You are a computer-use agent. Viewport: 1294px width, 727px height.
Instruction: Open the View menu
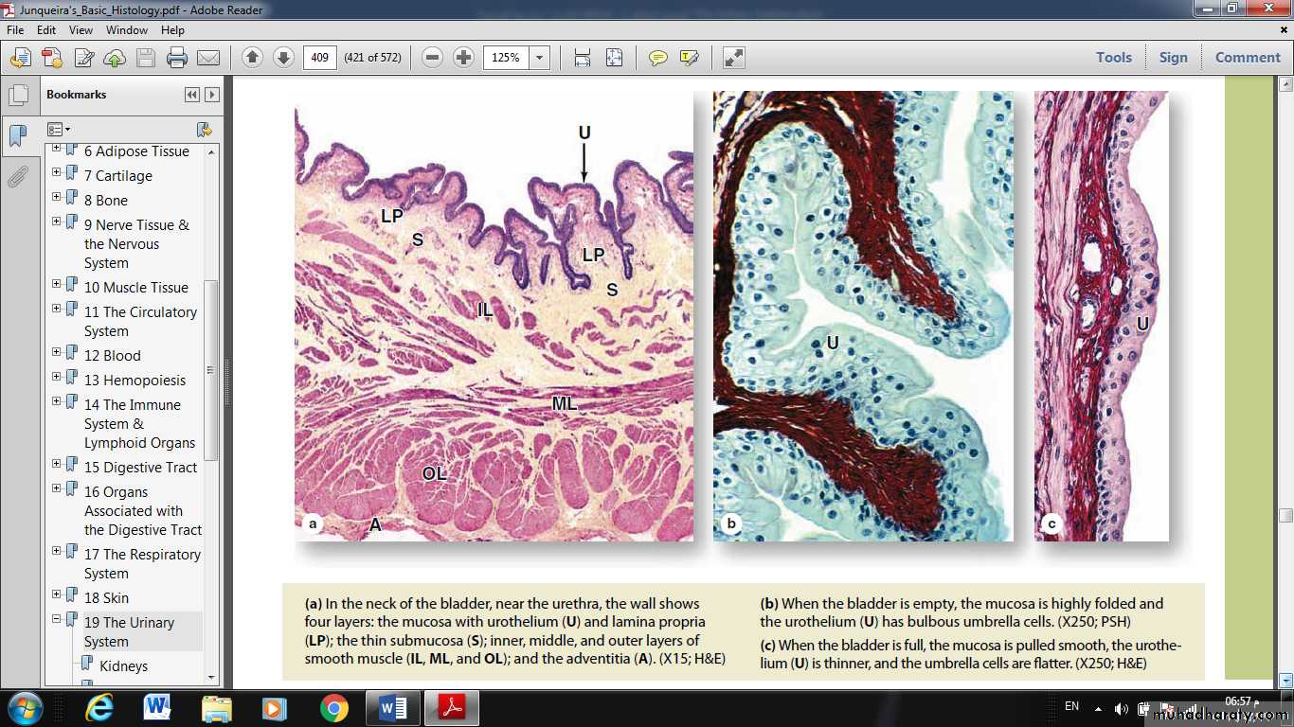[x=81, y=30]
